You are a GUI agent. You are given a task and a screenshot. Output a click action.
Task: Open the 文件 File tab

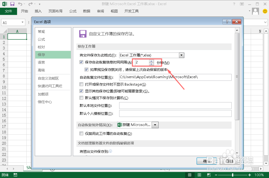pyautogui.click(x=8, y=11)
